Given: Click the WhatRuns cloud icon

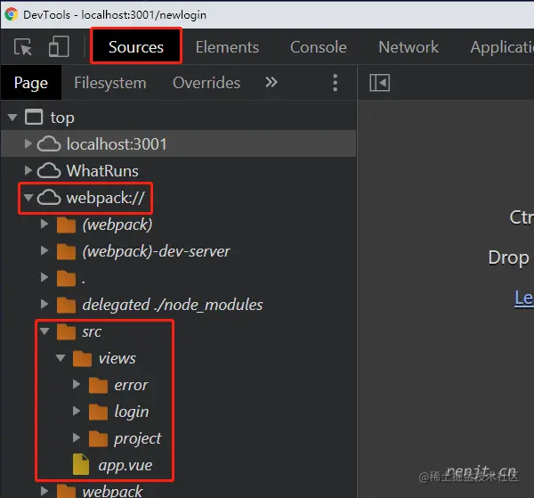Looking at the screenshot, I should pos(49,170).
